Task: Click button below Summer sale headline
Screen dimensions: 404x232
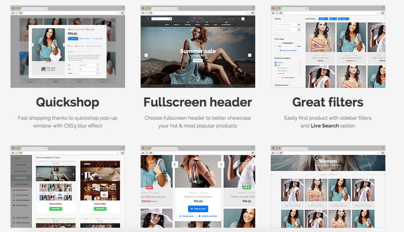Action: pos(198,61)
